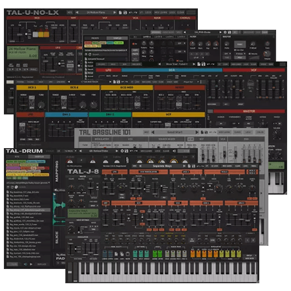Switch to SAMPLES tab in TAL-Sampler browser
The width and height of the screenshot is (291, 291).
118,38
